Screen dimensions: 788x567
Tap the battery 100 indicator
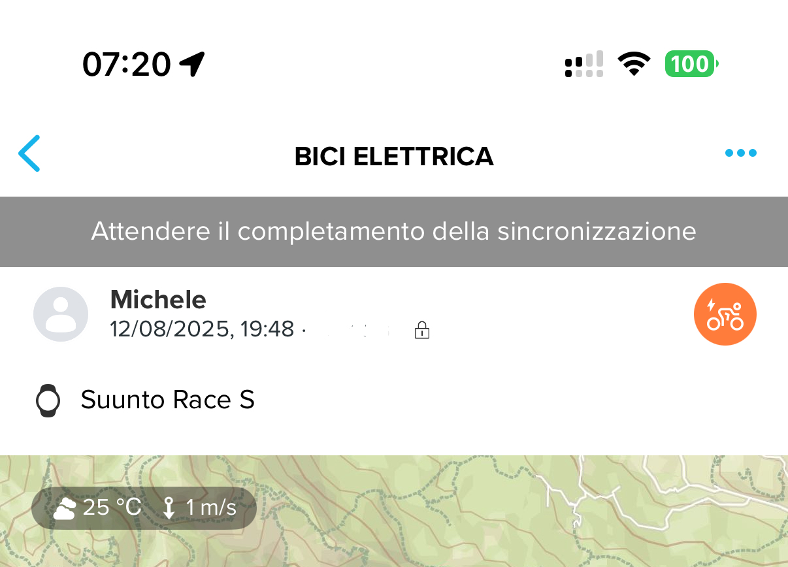point(692,64)
